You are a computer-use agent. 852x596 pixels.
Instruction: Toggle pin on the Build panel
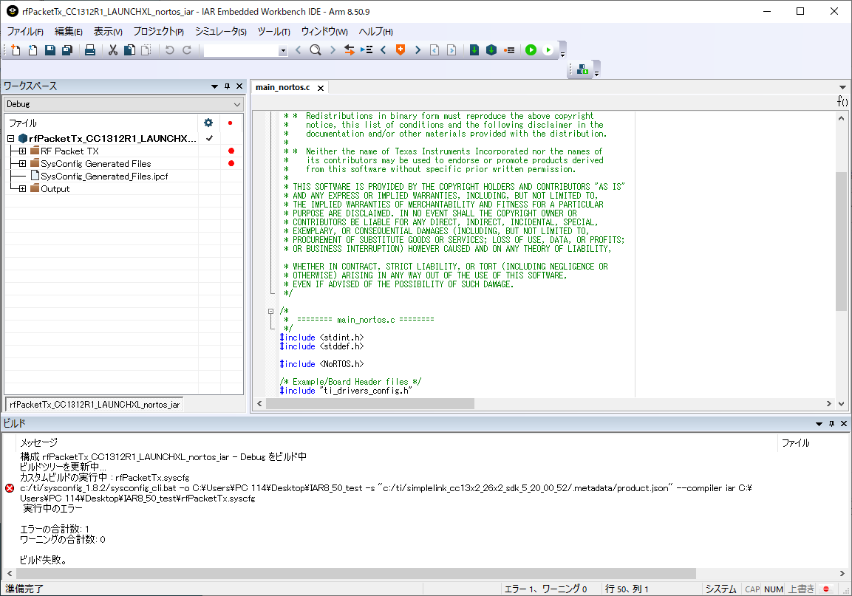(831, 424)
